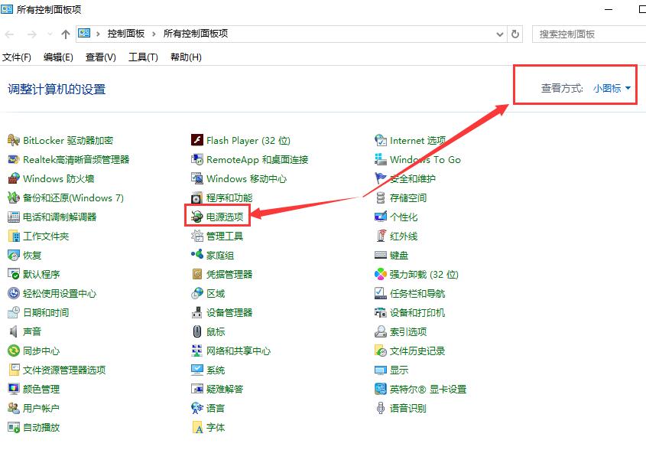This screenshot has height=473, width=646.
Task: Open 日期和时间 settings
Action: 48,312
